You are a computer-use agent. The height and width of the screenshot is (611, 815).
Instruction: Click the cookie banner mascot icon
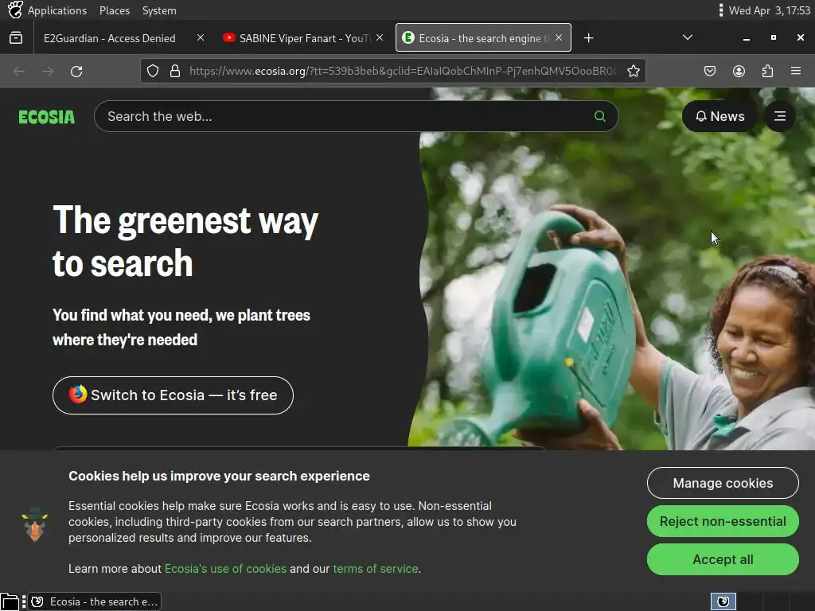35,523
